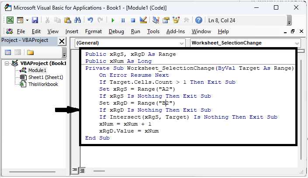Click View Code icon in Project pane
The width and height of the screenshot is (308, 178).
pyautogui.click(x=8, y=52)
